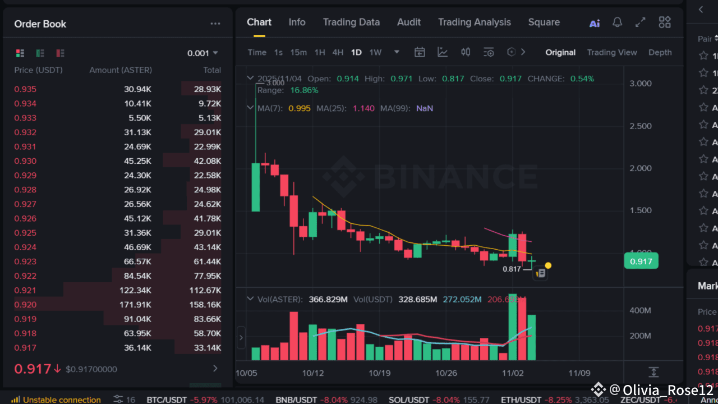
Task: Click the down arrow beside last price 0.917
Action: (57, 369)
